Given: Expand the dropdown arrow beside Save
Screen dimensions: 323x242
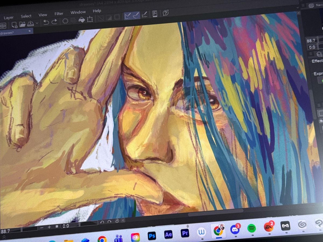Looking at the screenshot, I should (37, 23).
